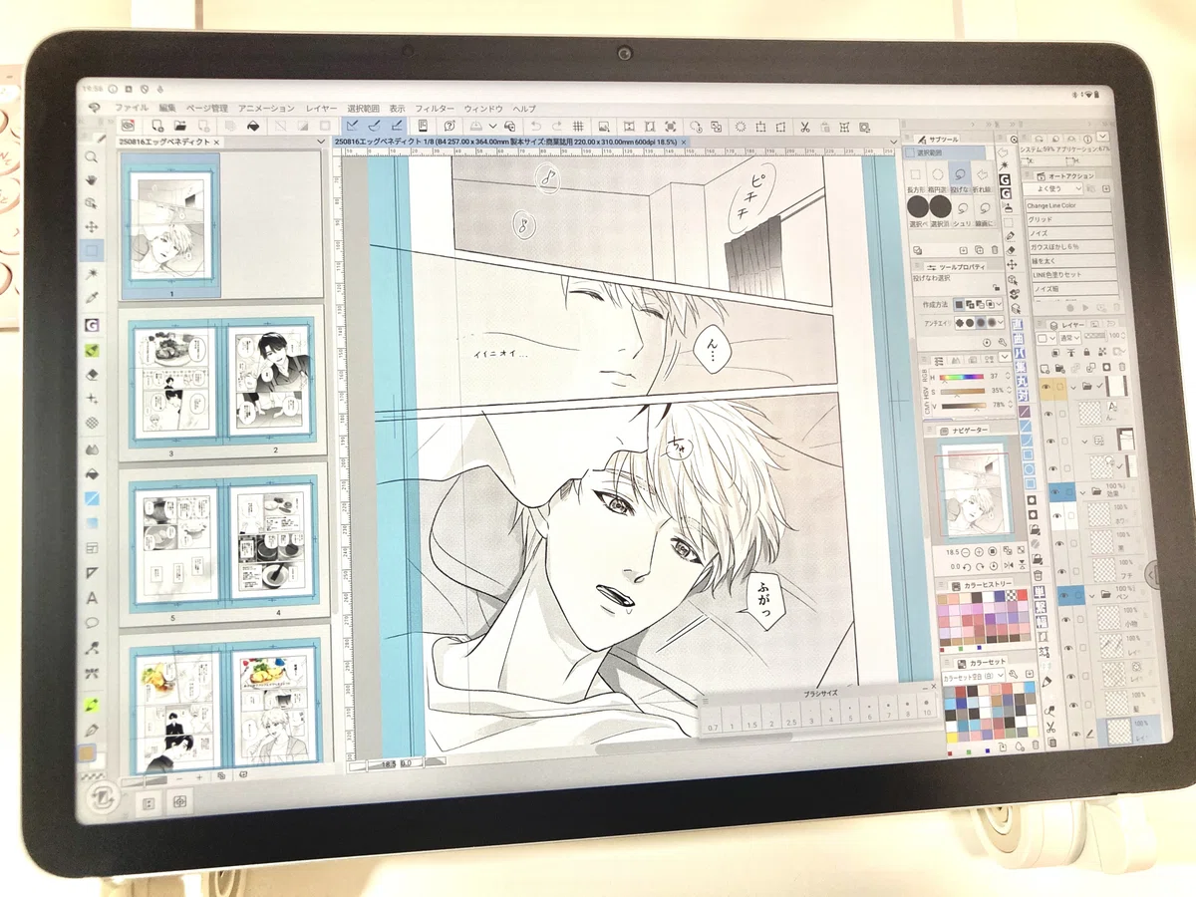Open the 編集 menu

point(167,108)
